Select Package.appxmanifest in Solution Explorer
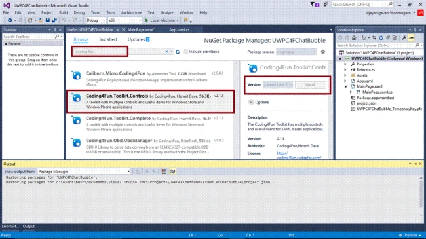 point(375,98)
